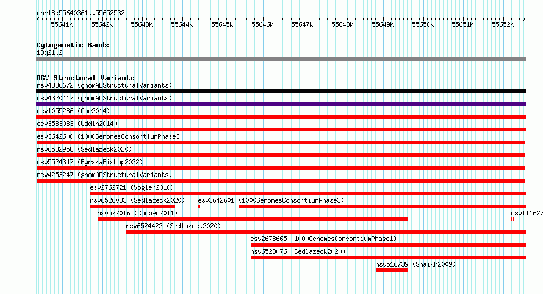
Task: Click the partially cut nsv111627 label
Action: 527,213
